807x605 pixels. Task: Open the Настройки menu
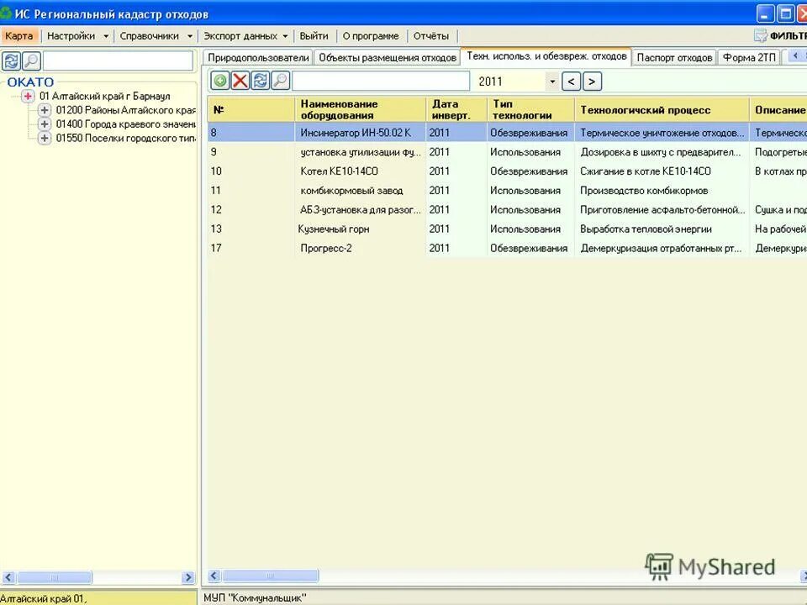click(x=71, y=36)
